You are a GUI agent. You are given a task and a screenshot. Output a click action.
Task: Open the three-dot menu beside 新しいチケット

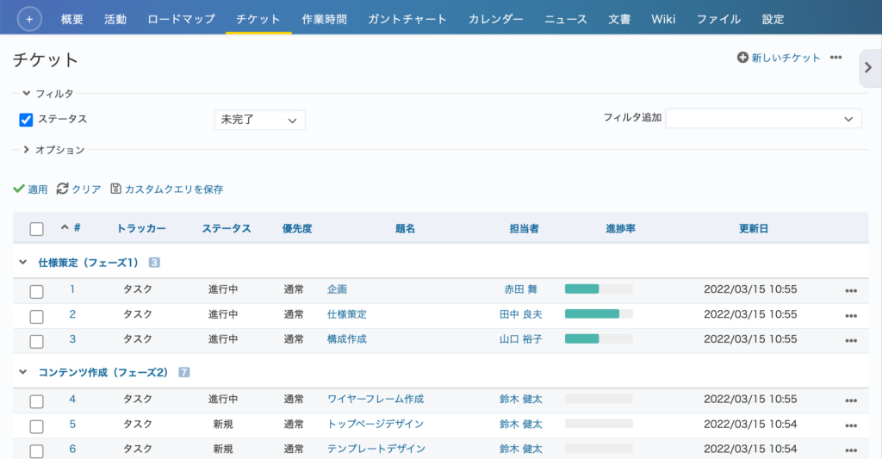point(835,58)
